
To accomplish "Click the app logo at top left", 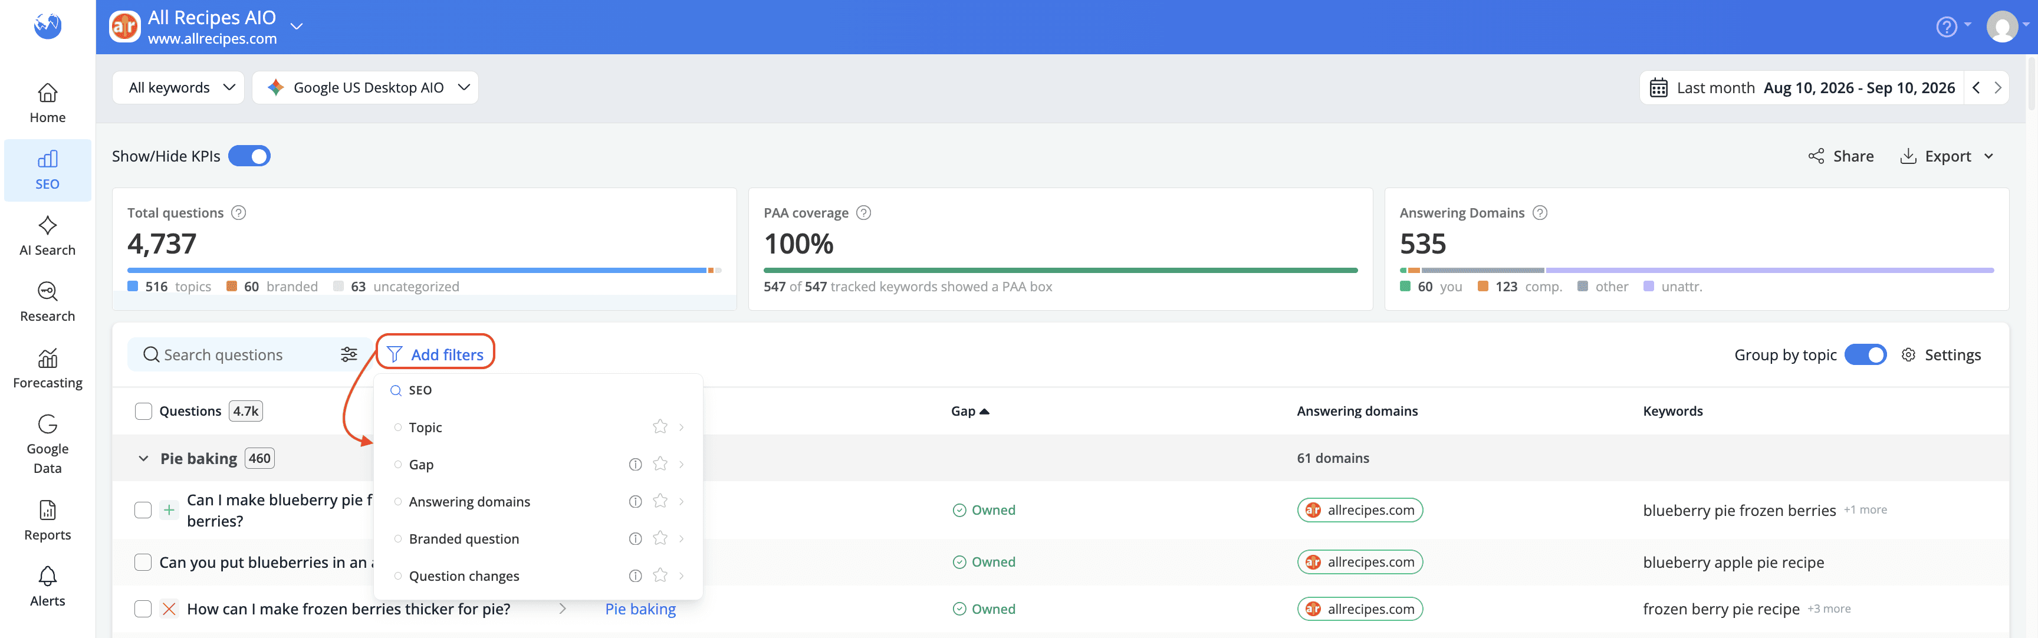I will click(x=47, y=25).
